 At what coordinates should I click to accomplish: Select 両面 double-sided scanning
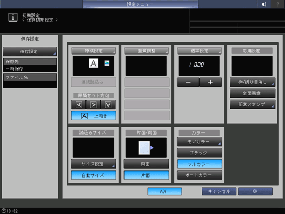tap(146, 164)
